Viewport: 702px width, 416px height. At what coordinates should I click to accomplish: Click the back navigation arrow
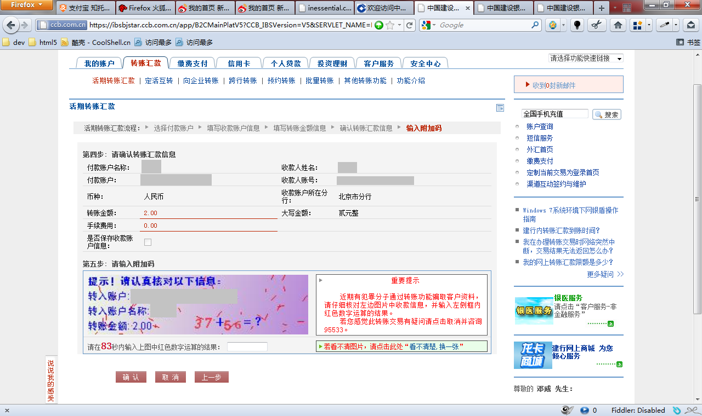pos(10,25)
